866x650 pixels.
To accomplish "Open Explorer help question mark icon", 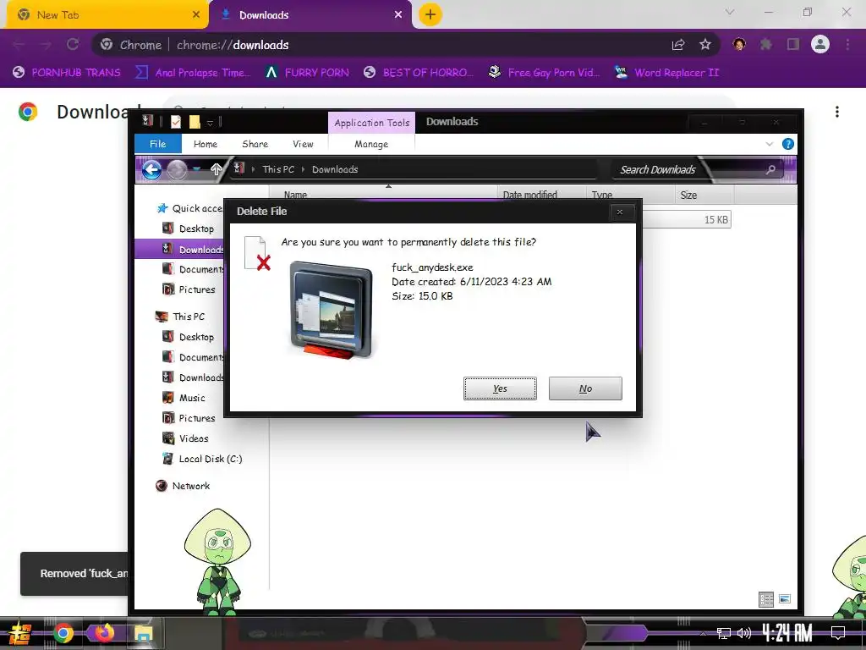I will [788, 144].
